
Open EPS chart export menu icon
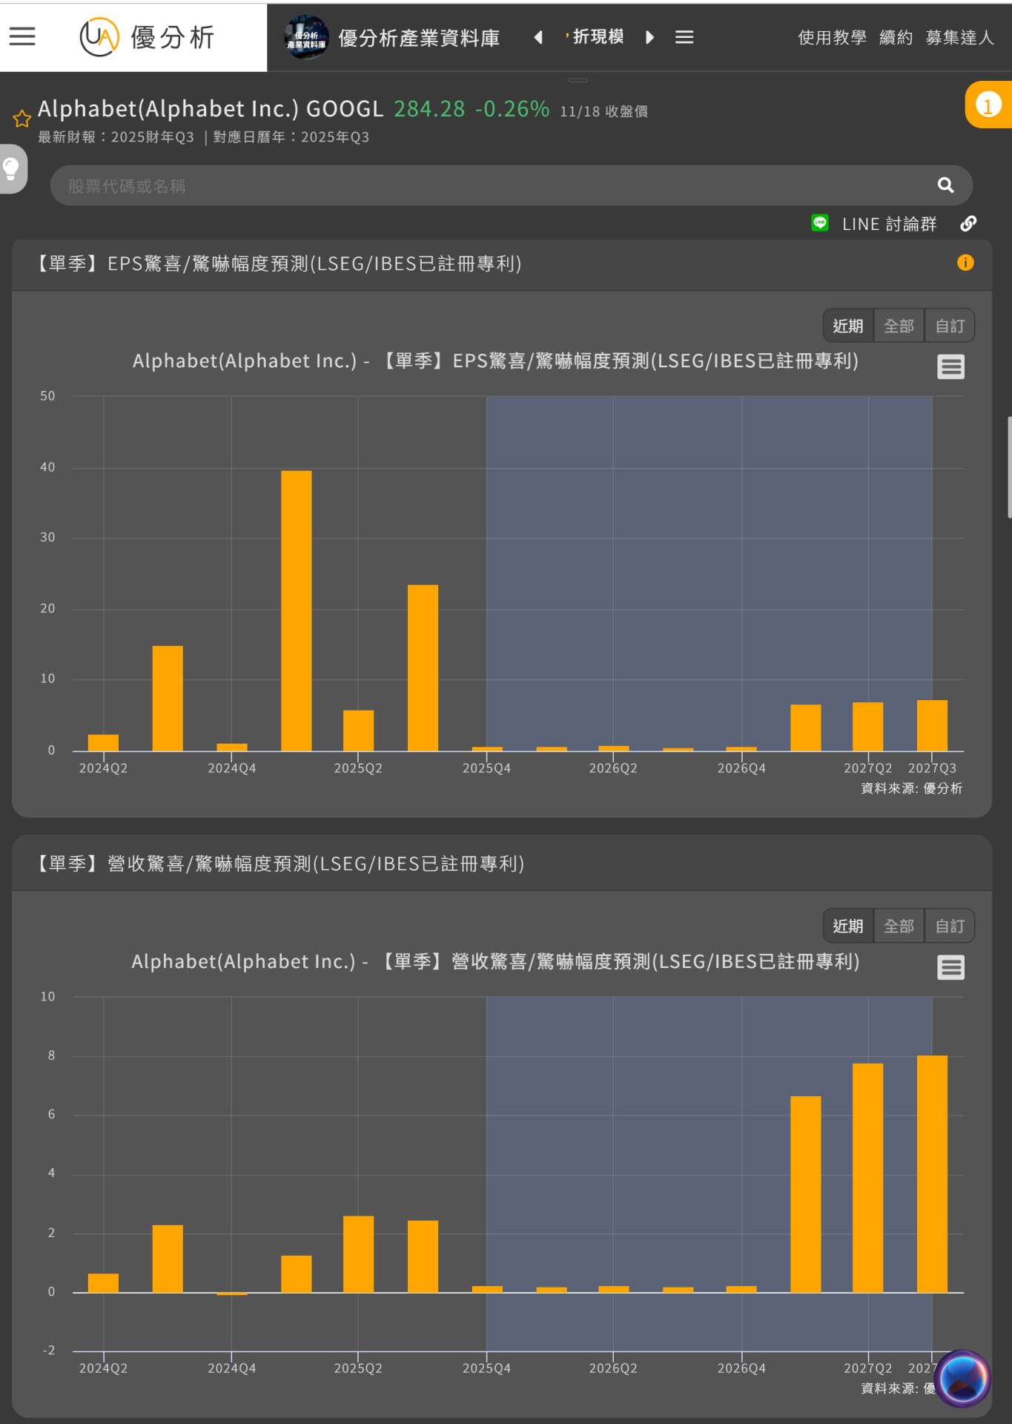click(950, 366)
